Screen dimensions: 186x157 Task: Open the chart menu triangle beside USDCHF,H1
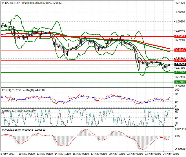click(x=2, y=3)
